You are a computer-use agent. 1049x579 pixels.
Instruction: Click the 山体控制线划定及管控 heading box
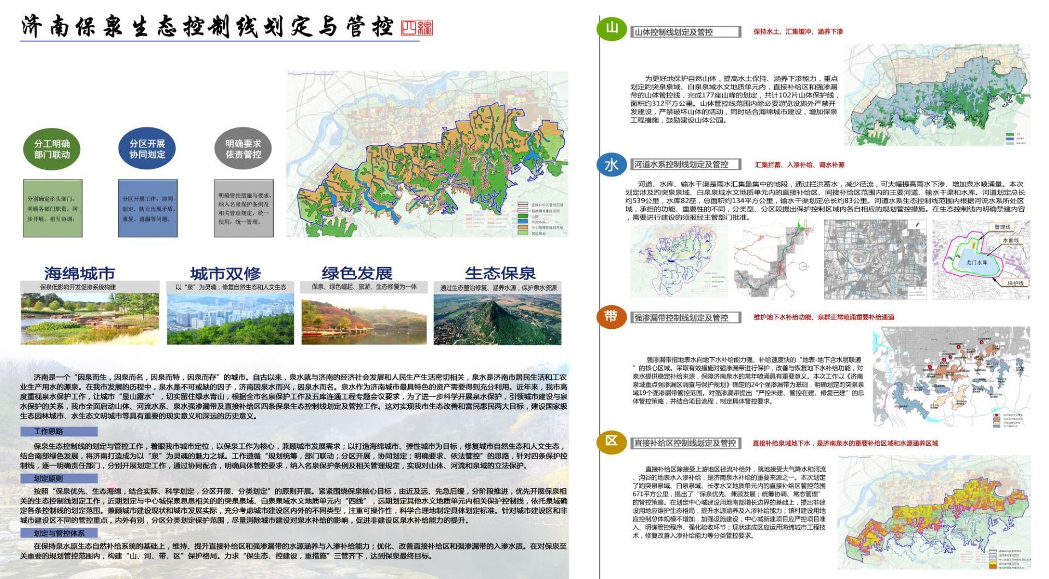[x=686, y=32]
